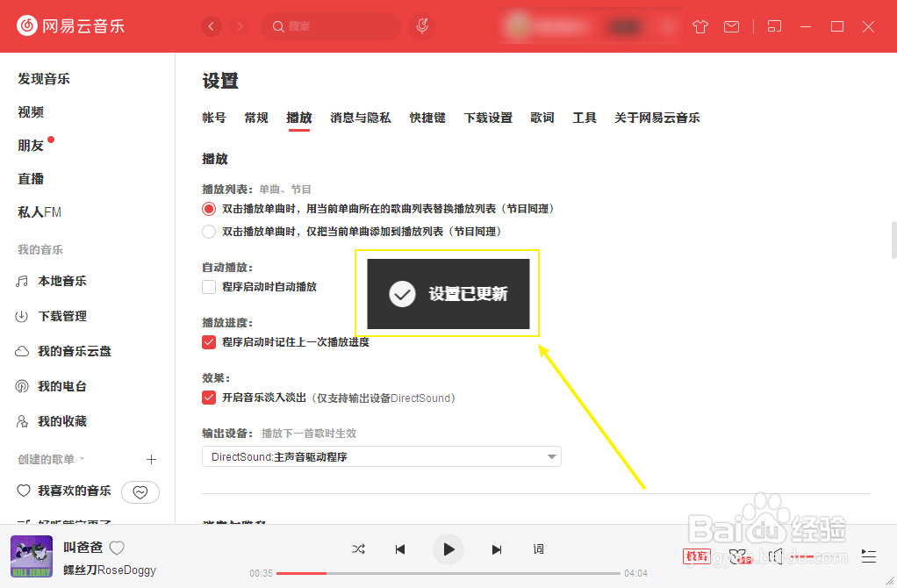Viewport: 897px width, 588px height.
Task: Switch to 下载设置 settings tab
Action: coord(488,118)
